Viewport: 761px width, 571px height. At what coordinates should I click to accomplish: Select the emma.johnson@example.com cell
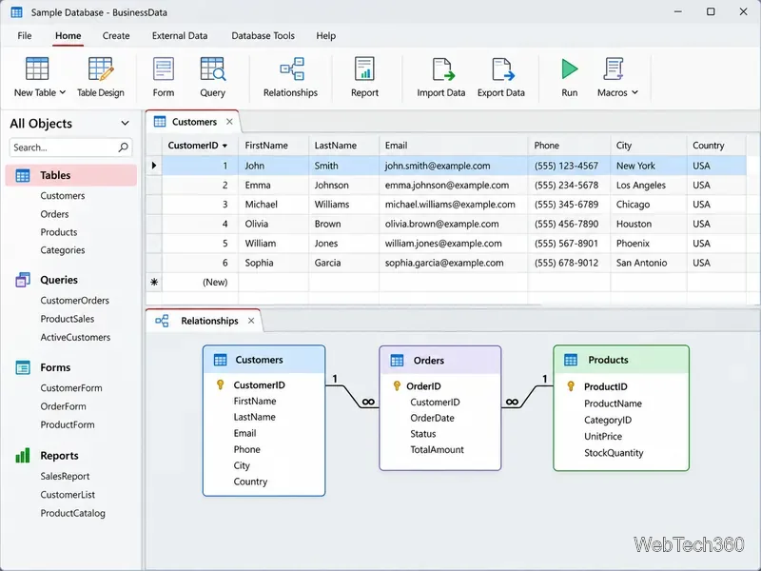[x=454, y=185]
